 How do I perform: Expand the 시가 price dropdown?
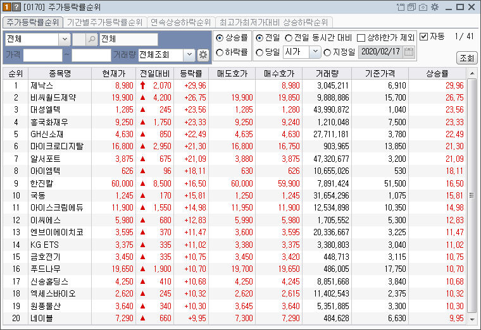(x=315, y=52)
